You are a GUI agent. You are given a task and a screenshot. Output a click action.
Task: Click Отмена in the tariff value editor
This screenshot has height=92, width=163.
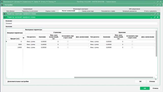(152, 82)
